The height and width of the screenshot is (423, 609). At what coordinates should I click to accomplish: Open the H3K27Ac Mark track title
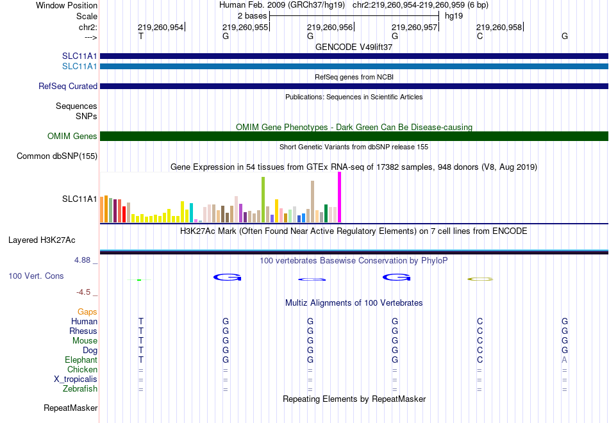click(354, 231)
